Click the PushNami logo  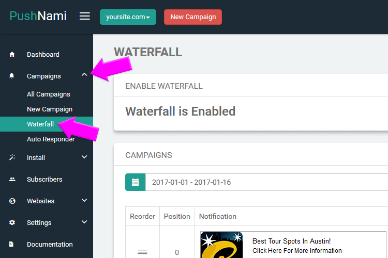38,16
